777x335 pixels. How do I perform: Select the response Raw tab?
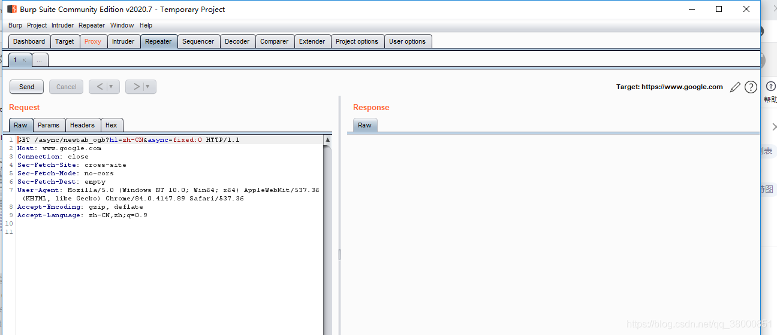pyautogui.click(x=365, y=125)
